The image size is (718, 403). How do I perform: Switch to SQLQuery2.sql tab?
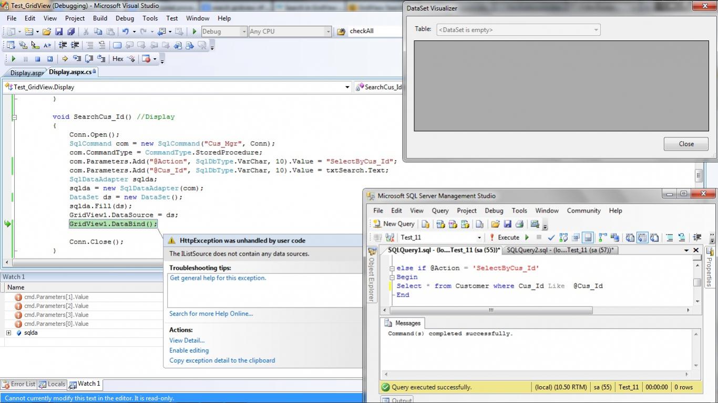[x=560, y=250]
